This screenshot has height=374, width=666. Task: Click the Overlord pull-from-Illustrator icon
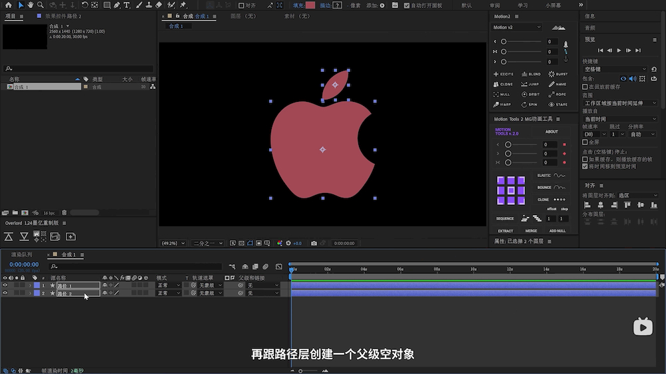coord(24,236)
